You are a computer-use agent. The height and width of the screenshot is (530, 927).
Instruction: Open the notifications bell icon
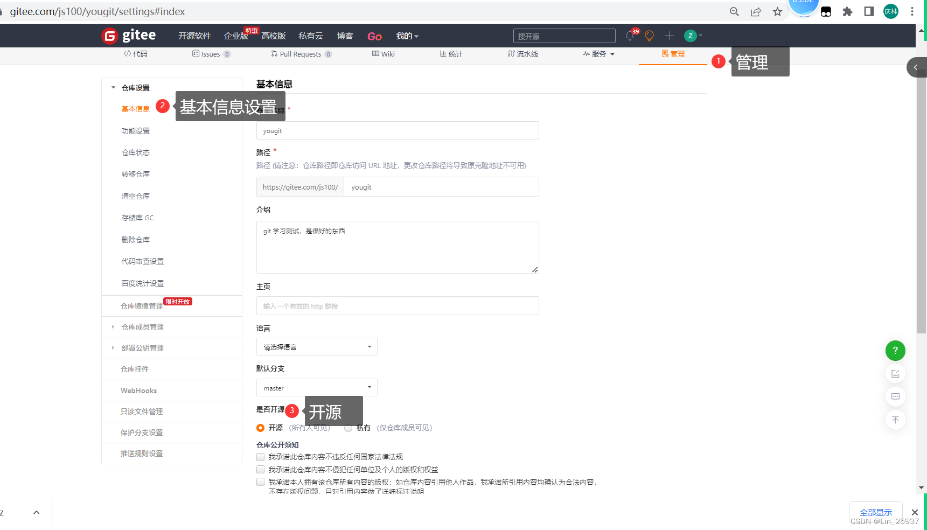tap(630, 36)
